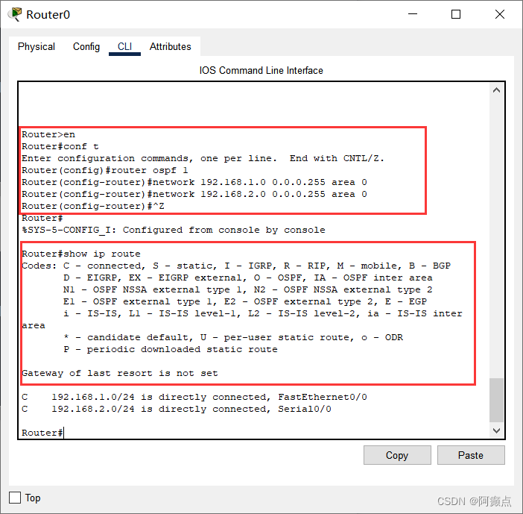Enable the Top checkbox
Screen dimensions: 523x514
(15, 498)
